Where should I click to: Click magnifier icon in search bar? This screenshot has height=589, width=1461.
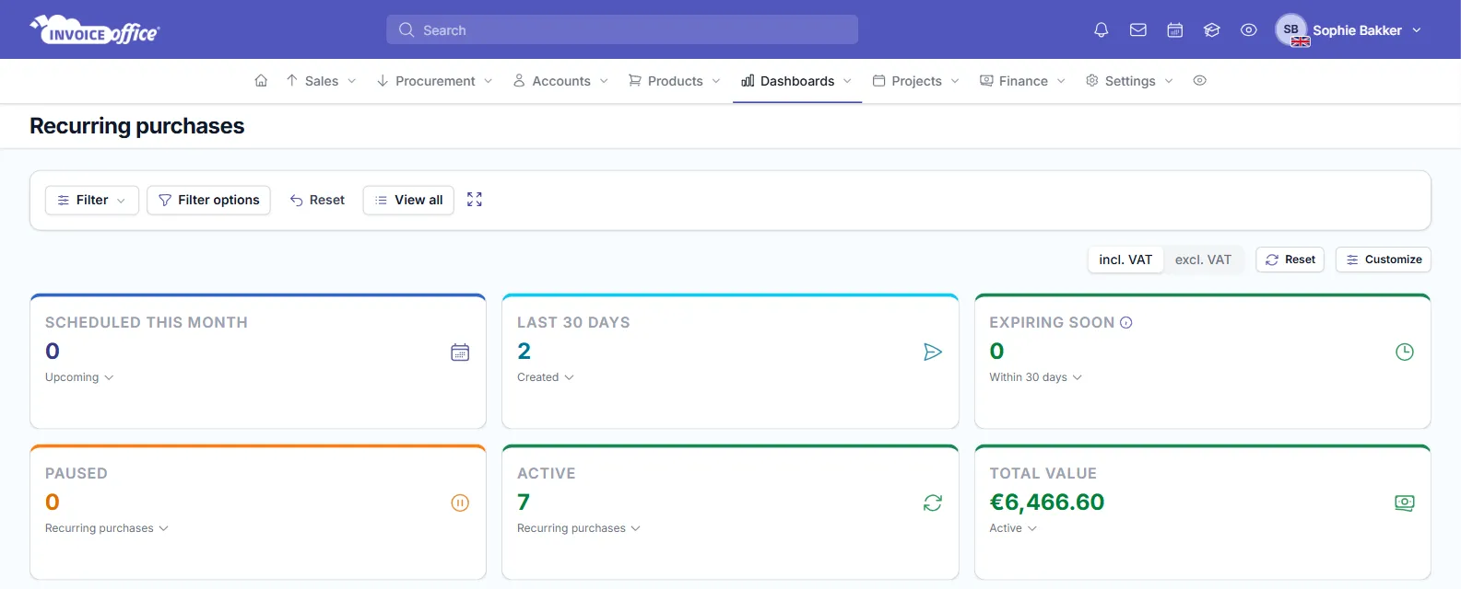pyautogui.click(x=406, y=30)
